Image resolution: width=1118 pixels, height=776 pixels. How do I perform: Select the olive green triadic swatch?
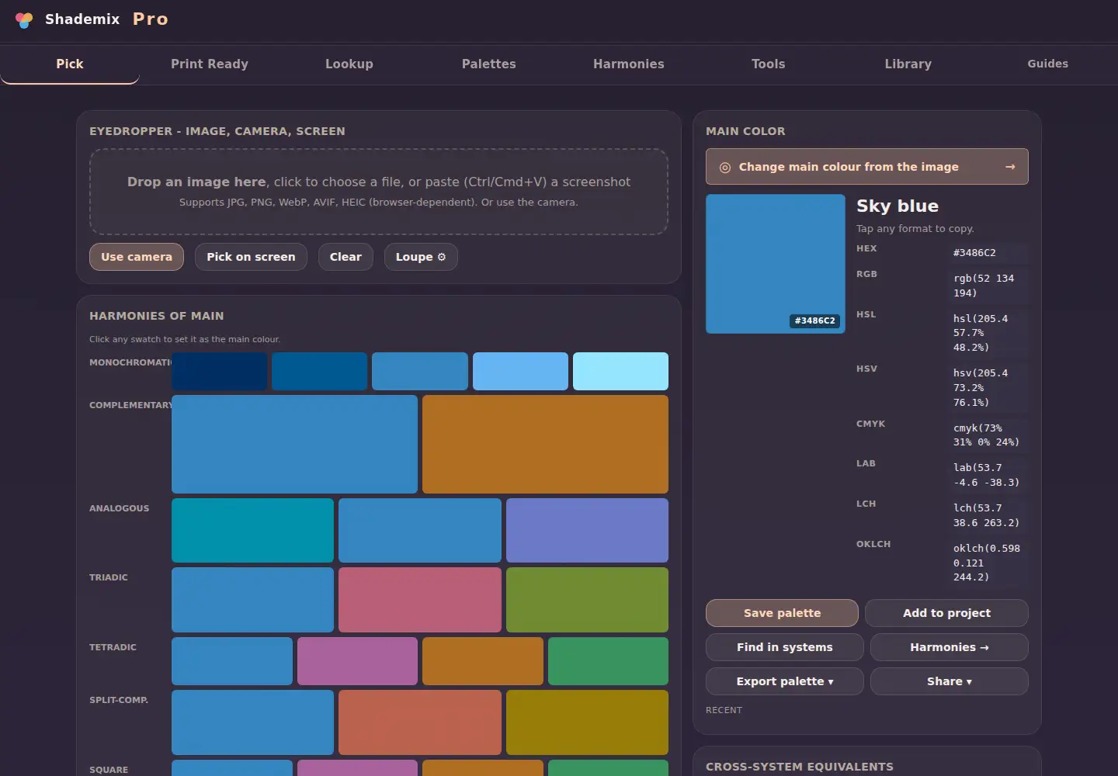(x=587, y=600)
